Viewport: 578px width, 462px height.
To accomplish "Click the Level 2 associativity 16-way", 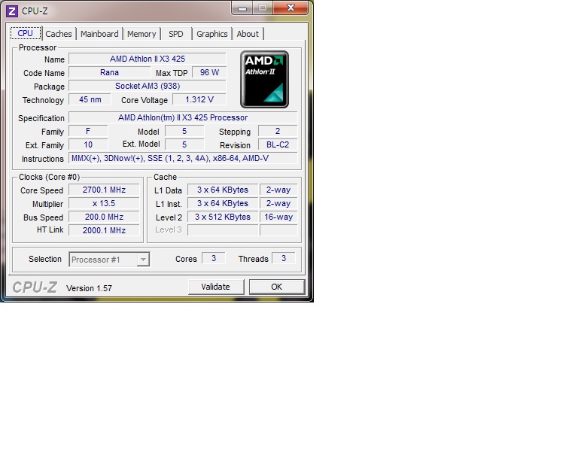I will pyautogui.click(x=278, y=217).
